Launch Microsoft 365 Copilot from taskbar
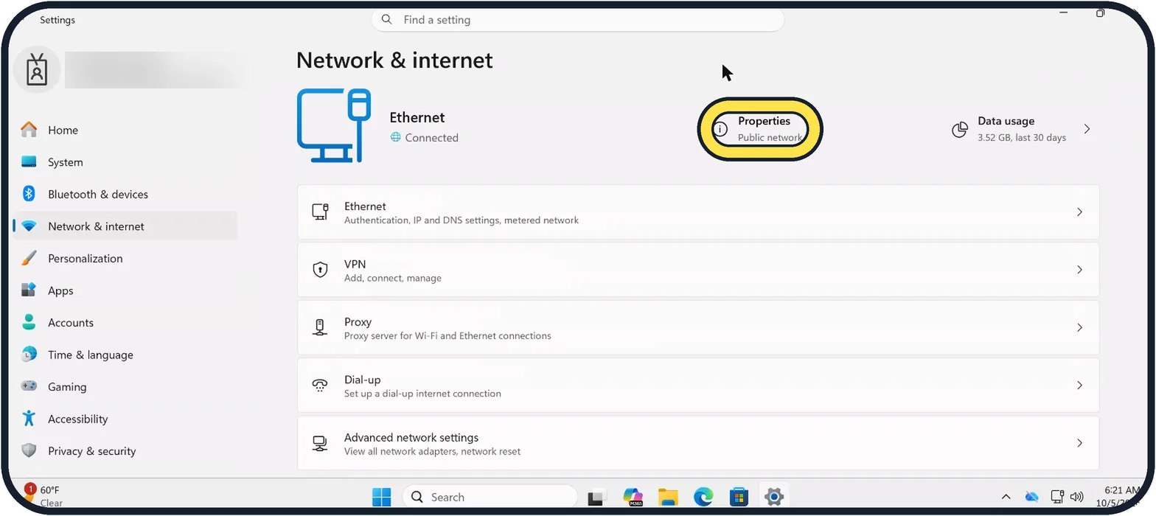Viewport: 1156px width, 516px height. pyautogui.click(x=633, y=498)
